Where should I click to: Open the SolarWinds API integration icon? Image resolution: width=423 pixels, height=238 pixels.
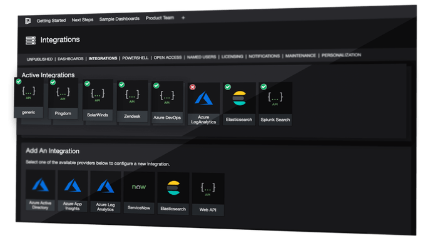pos(98,95)
